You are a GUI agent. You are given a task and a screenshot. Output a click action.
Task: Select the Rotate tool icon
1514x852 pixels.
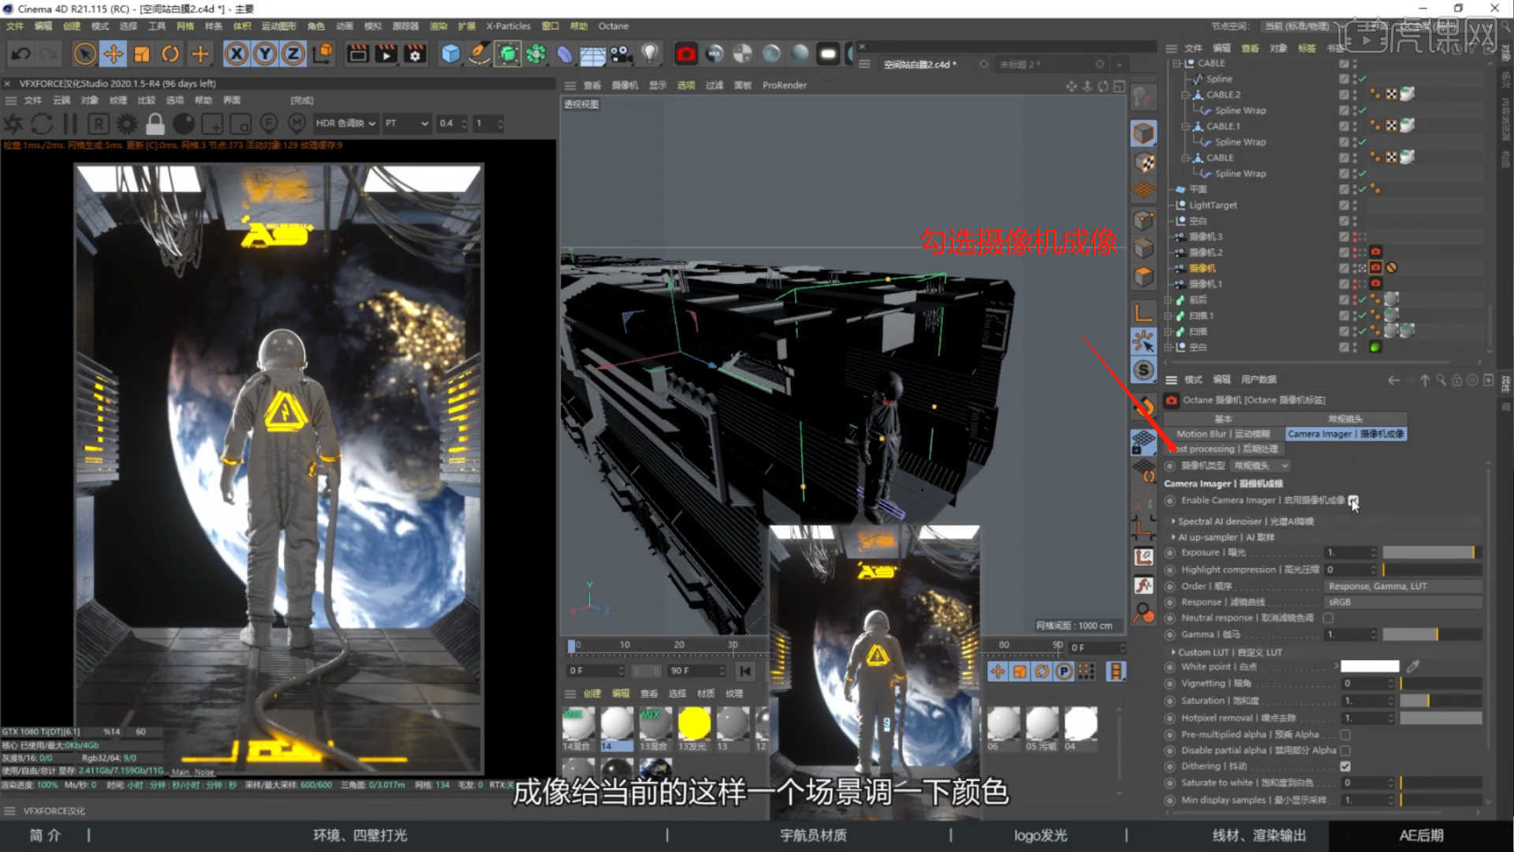pos(170,54)
